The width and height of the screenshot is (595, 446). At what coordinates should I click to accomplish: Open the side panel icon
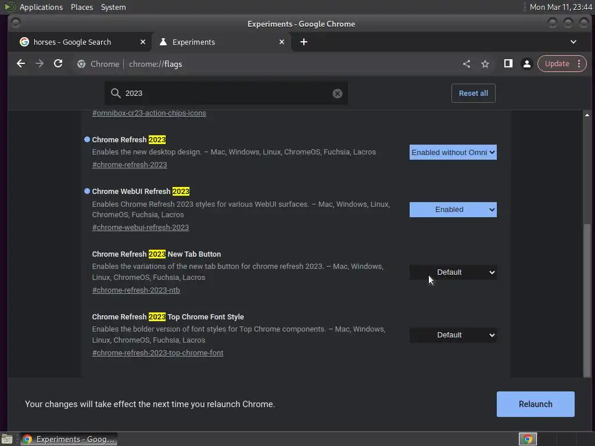[508, 64]
